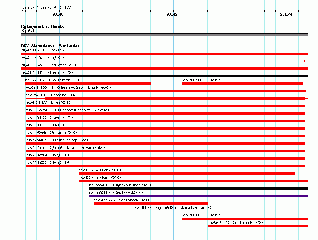Open variant nsv5890946 (Almarri2020) label

[x=51, y=132]
